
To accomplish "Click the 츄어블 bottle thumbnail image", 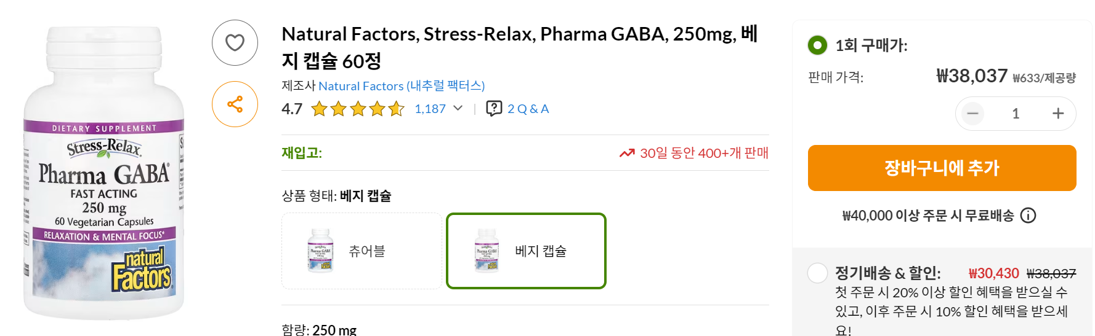I will click(320, 251).
